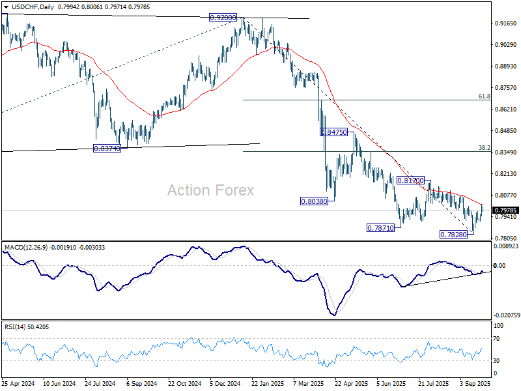Select the 0.84750 price label

point(333,132)
